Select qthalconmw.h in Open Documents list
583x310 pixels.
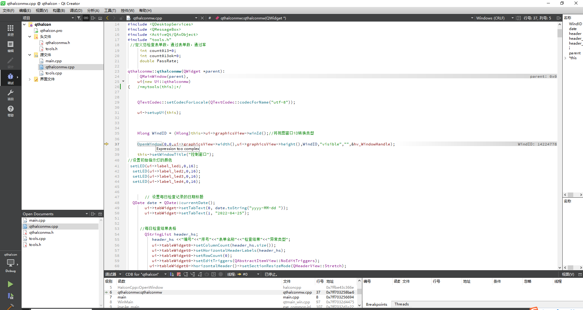pos(41,232)
